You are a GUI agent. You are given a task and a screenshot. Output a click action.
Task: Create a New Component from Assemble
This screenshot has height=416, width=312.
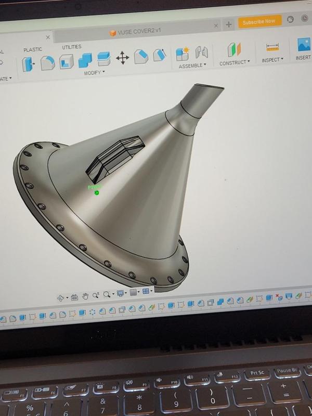(x=183, y=54)
